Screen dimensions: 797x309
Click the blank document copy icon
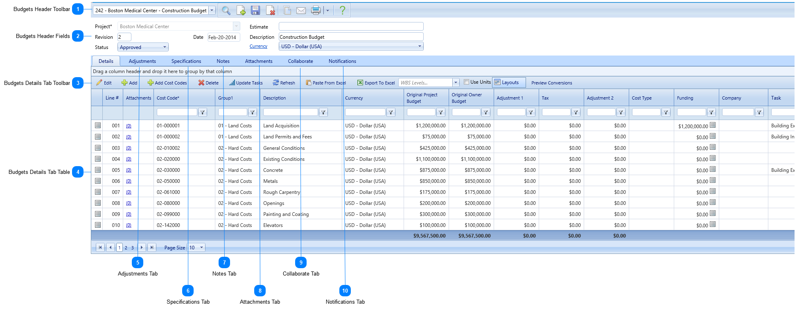pos(287,11)
